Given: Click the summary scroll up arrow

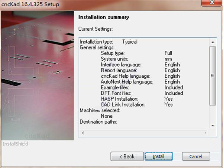Looking at the screenshot, I should (213, 42).
